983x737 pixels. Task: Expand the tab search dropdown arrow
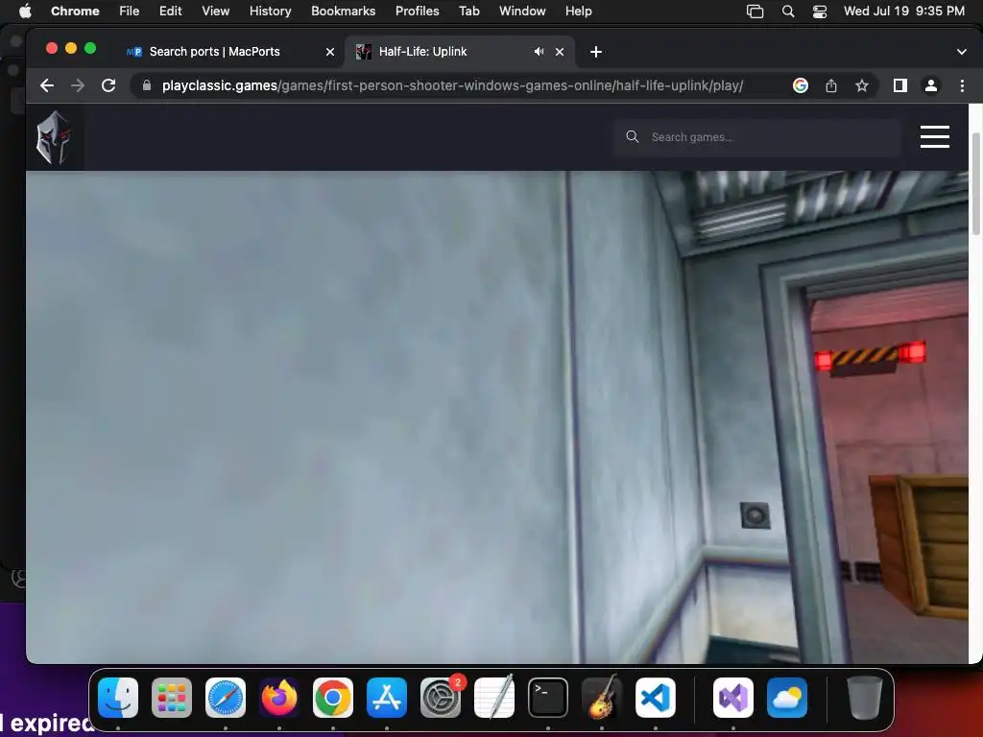pyautogui.click(x=962, y=52)
